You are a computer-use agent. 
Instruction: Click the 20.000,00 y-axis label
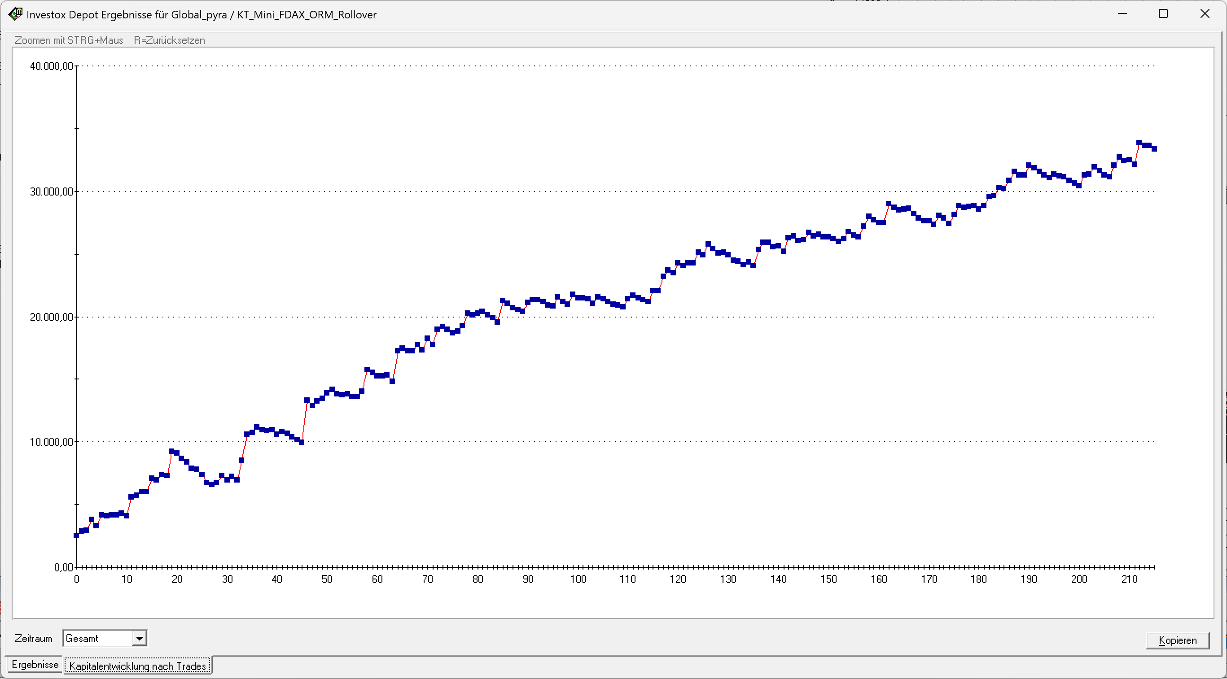click(x=52, y=318)
